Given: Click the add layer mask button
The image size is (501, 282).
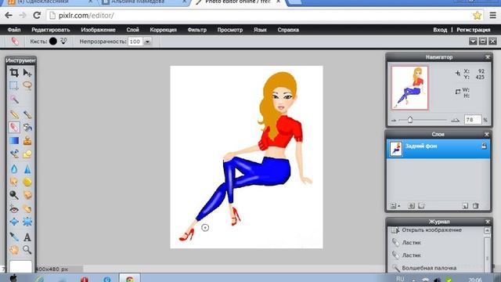Looking at the screenshot, I should pyautogui.click(x=412, y=206).
